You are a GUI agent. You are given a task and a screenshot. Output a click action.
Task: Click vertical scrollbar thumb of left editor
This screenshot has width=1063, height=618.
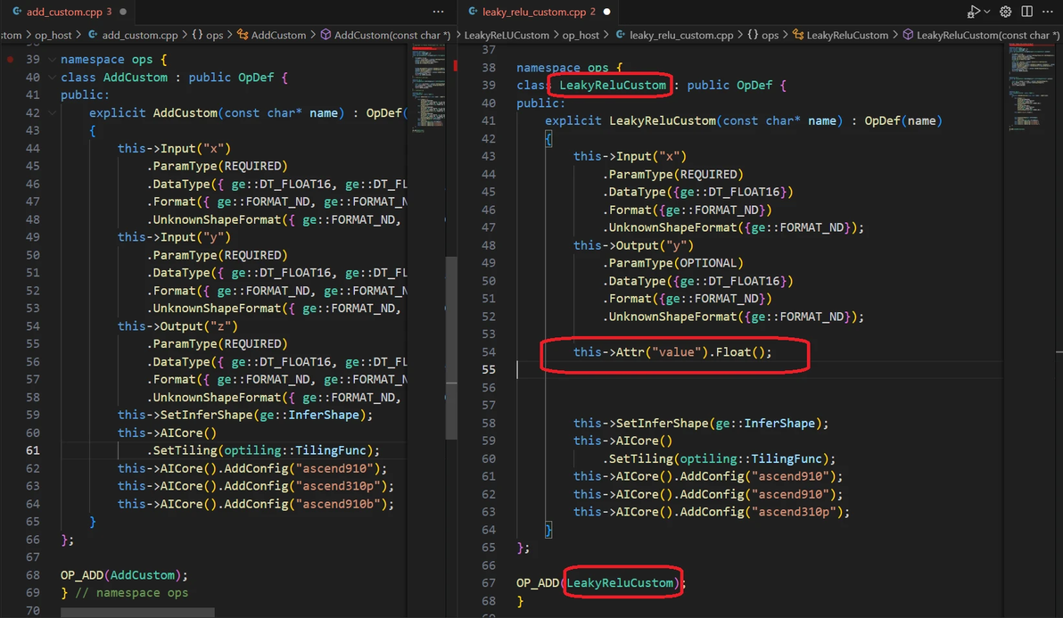pos(451,348)
